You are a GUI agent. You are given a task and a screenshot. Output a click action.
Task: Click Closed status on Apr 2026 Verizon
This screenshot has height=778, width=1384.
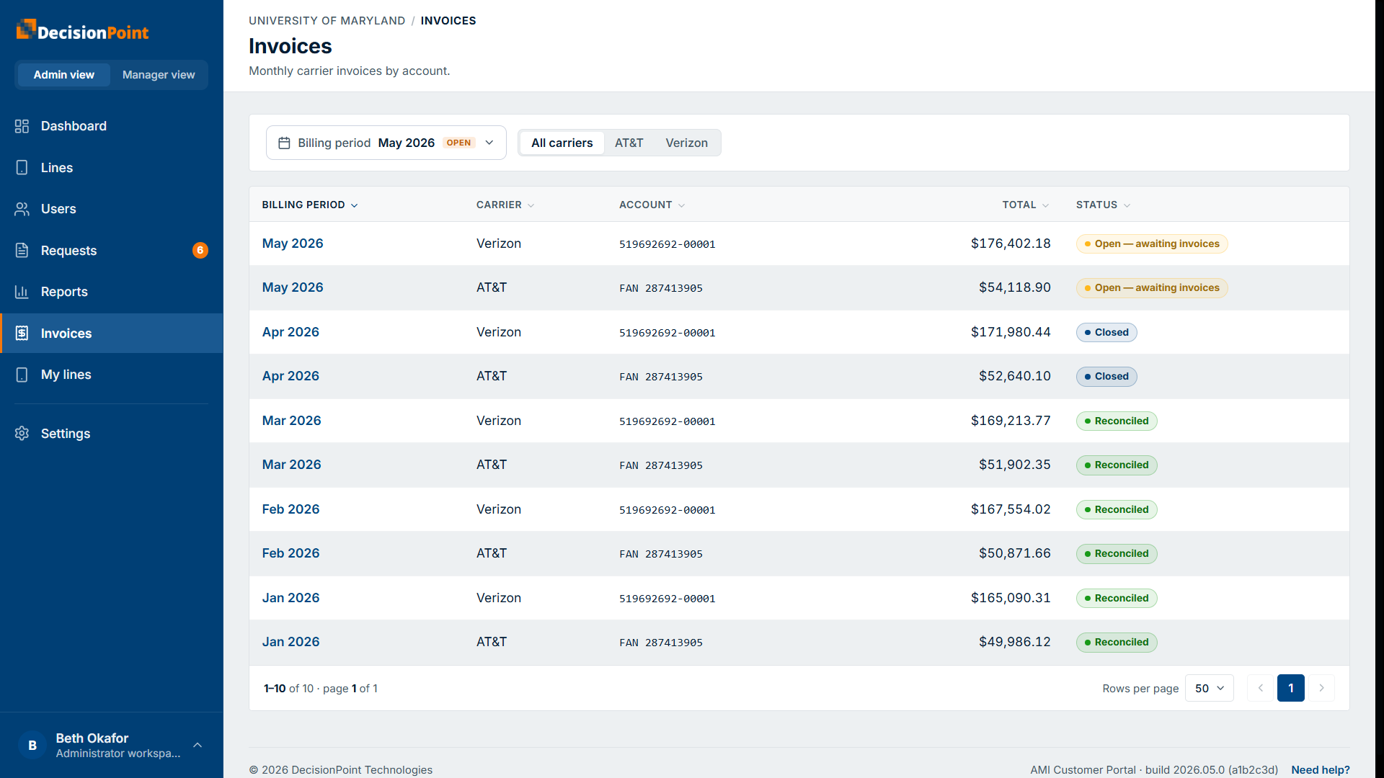point(1106,332)
